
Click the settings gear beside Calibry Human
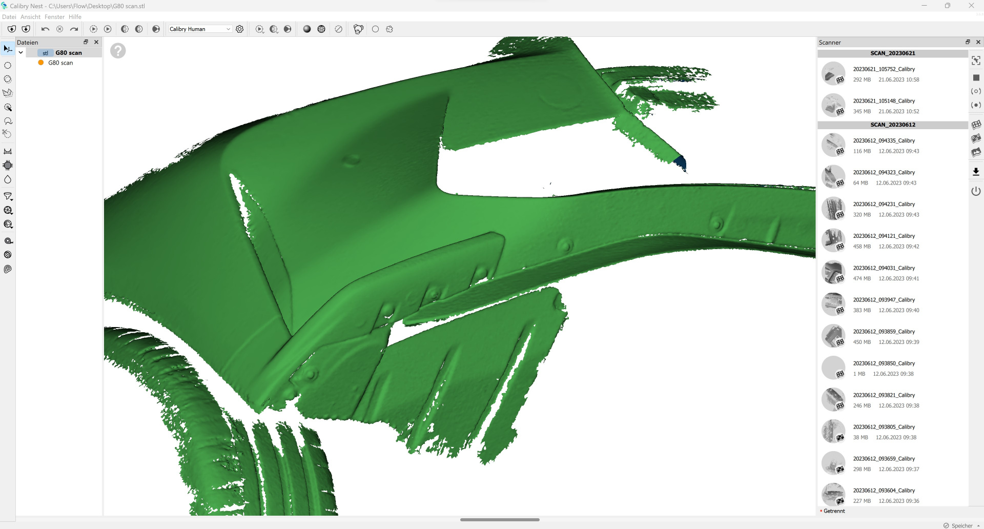[x=239, y=29]
